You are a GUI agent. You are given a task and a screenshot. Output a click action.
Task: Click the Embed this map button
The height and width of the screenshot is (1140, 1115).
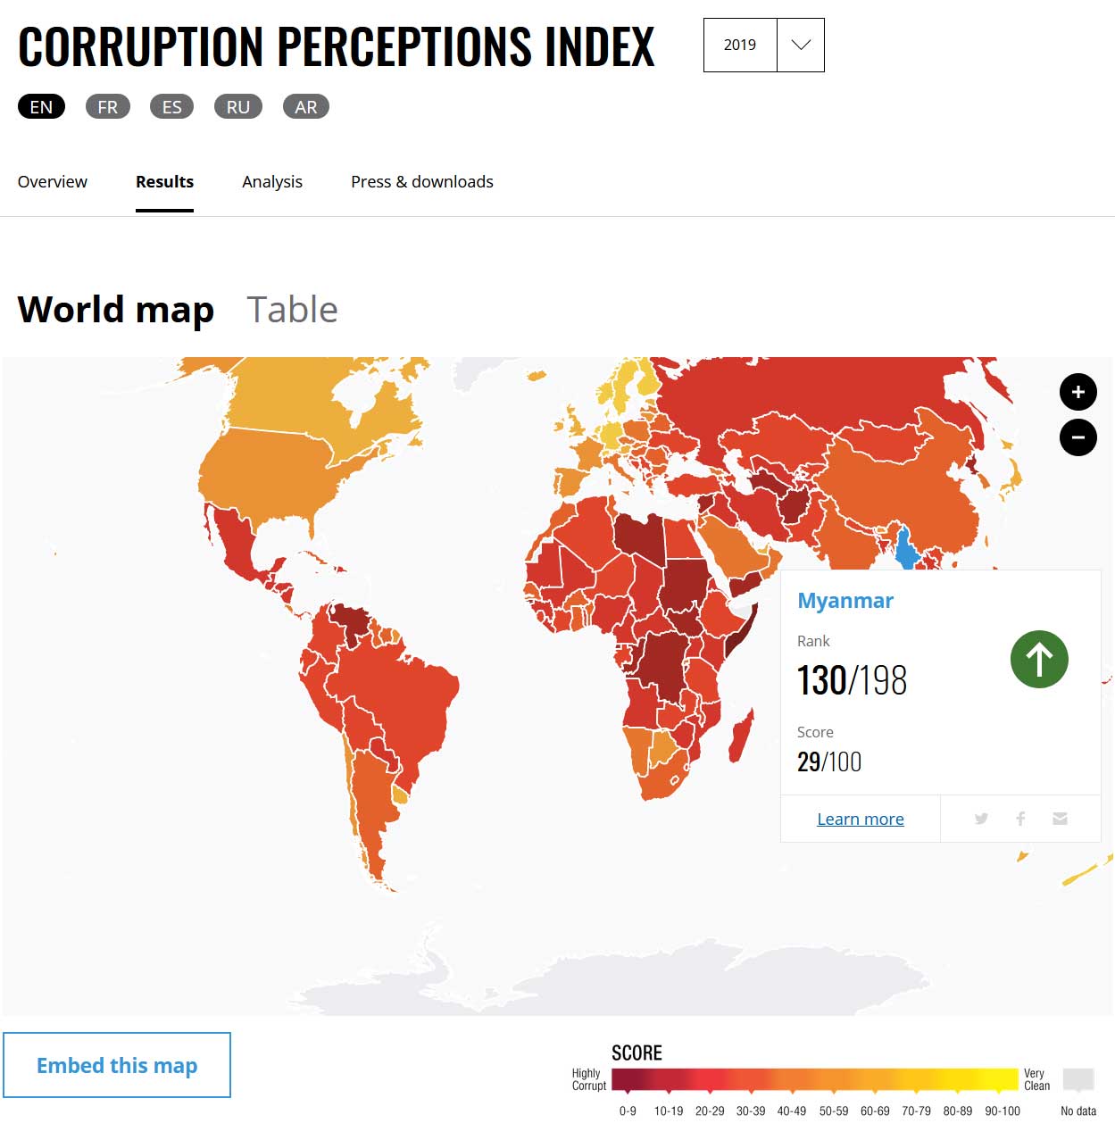tap(117, 1065)
